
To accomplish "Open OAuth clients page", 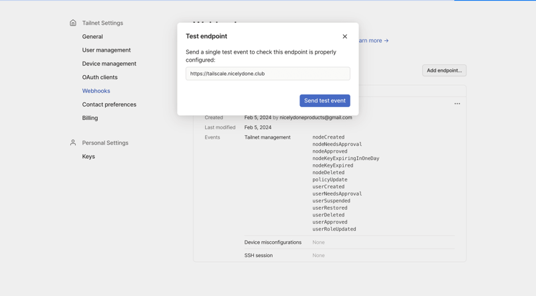I will (100, 77).
